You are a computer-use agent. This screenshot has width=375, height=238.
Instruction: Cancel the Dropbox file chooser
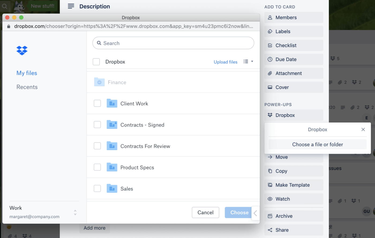(205, 212)
